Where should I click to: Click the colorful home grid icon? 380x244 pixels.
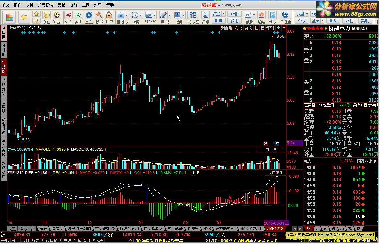[10, 17]
